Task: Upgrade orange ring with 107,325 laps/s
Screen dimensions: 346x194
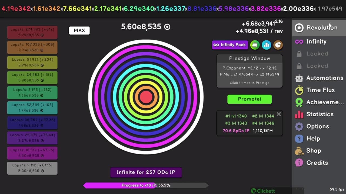Action: pyautogui.click(x=32, y=47)
